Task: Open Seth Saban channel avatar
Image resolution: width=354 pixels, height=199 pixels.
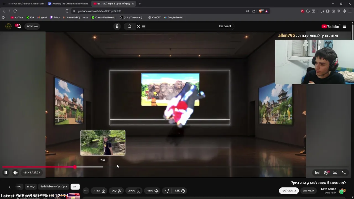Action: point(342,190)
